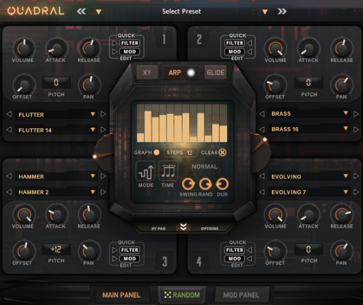Open BRASS category dropdown

pos(346,113)
